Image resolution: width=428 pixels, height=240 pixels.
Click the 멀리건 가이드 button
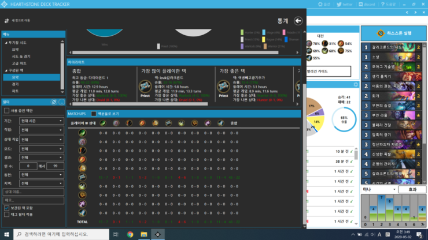point(329,72)
